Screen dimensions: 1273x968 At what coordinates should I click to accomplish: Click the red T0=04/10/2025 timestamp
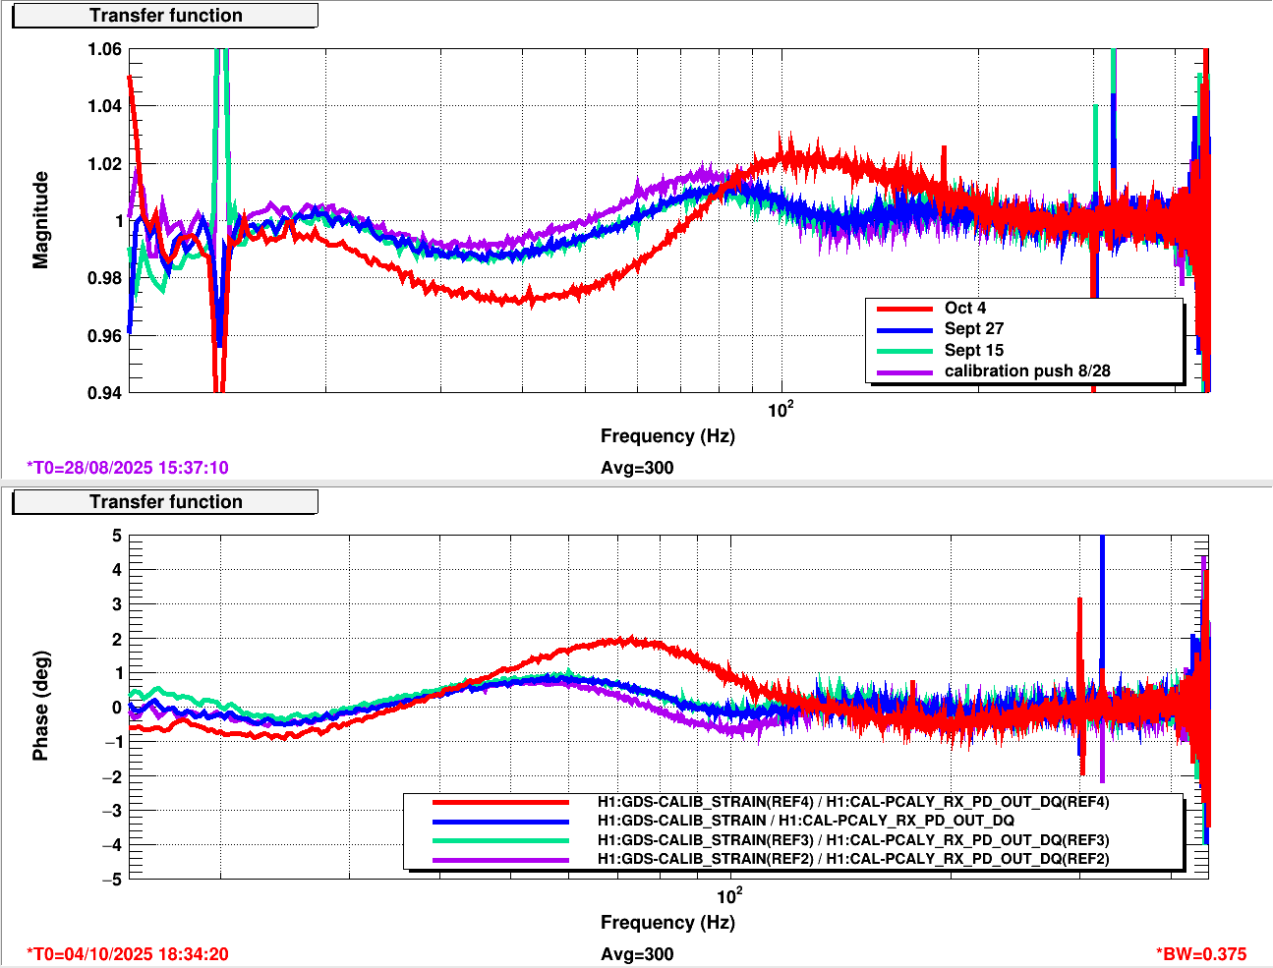pyautogui.click(x=128, y=954)
